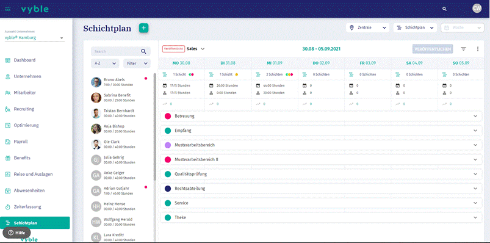This screenshot has width=490, height=243.
Task: Open the CW user avatar menu
Action: point(477,9)
